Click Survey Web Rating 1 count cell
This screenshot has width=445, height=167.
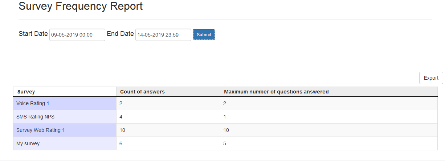pos(168,130)
